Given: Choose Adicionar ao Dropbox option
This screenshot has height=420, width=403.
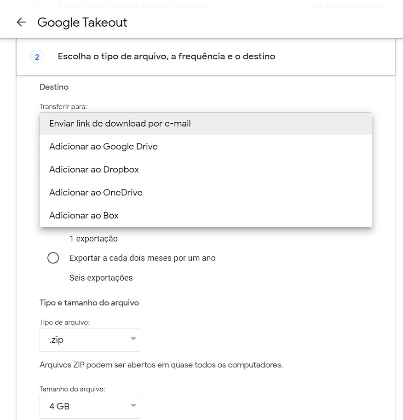Looking at the screenshot, I should pos(206,170).
